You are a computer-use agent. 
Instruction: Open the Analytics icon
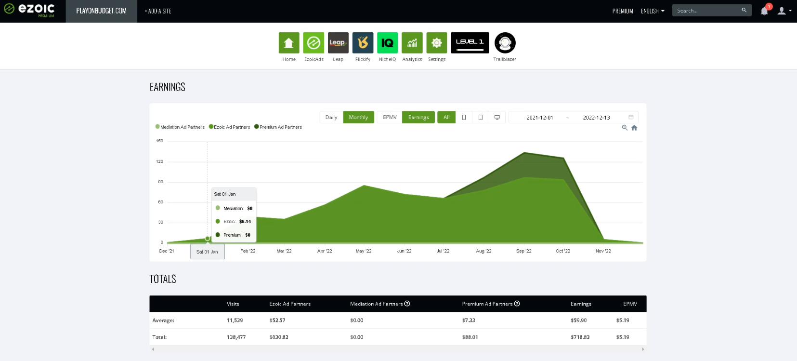click(x=412, y=43)
